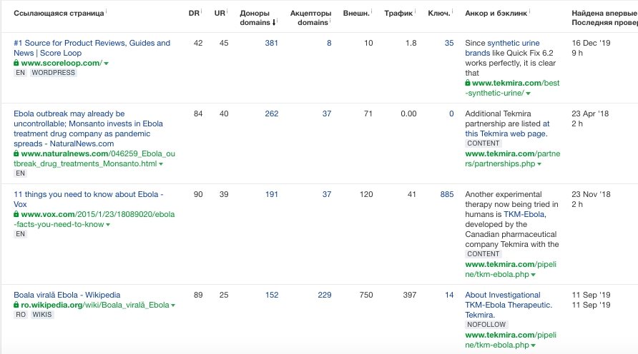Viewport: 638px width, 354px height.
Task: Sort by the UR column header
Action: [x=220, y=13]
